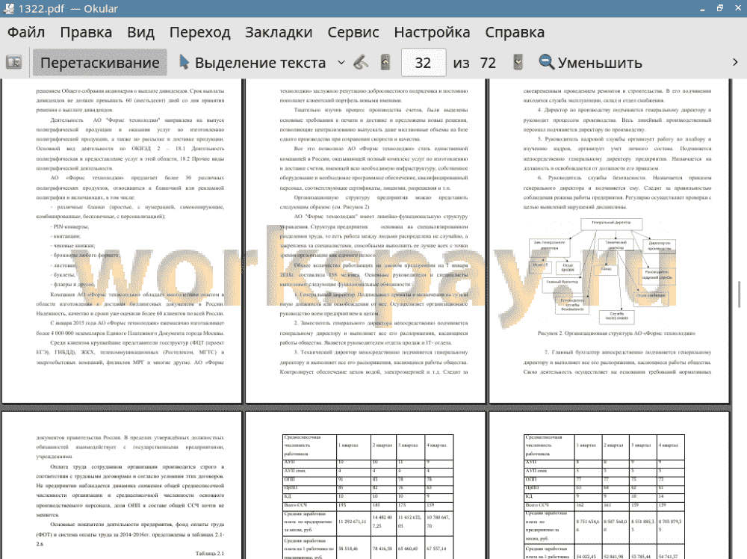This screenshot has height=559, width=747.
Task: Open the Вид menu
Action: coord(141,32)
